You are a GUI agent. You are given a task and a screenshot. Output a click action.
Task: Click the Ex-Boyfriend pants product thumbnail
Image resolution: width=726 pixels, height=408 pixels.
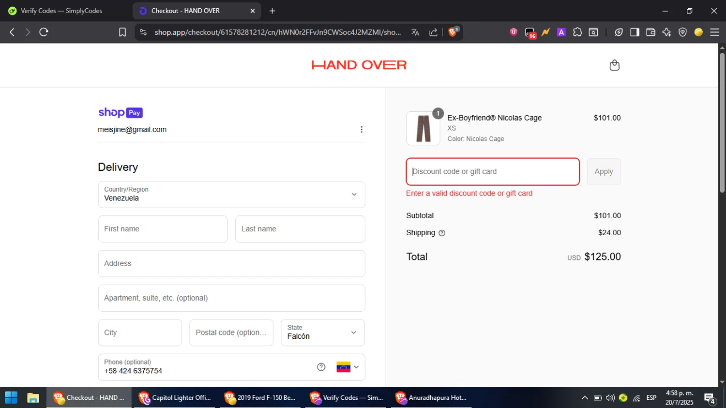click(x=423, y=128)
